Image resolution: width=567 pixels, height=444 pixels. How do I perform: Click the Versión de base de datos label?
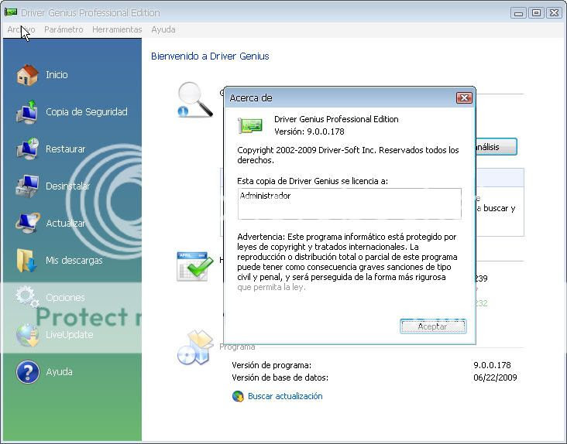click(280, 377)
